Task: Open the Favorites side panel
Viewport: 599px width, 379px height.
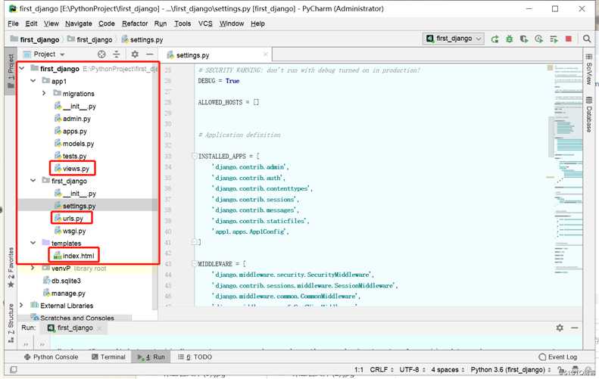Action: coord(11,267)
